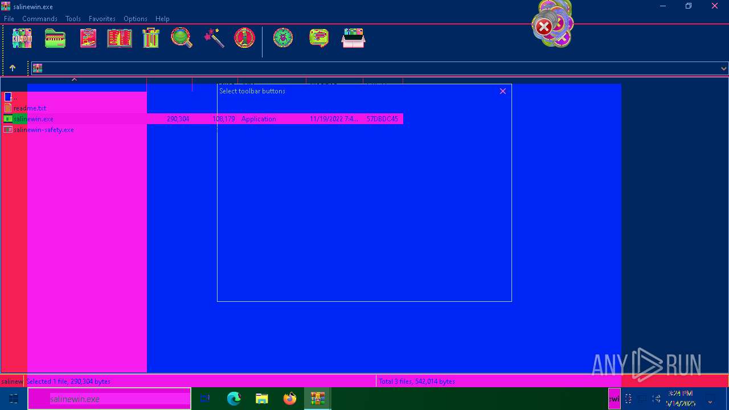Click the SFX archive toolbar icon
Viewport: 729px width, 410px height.
point(353,39)
